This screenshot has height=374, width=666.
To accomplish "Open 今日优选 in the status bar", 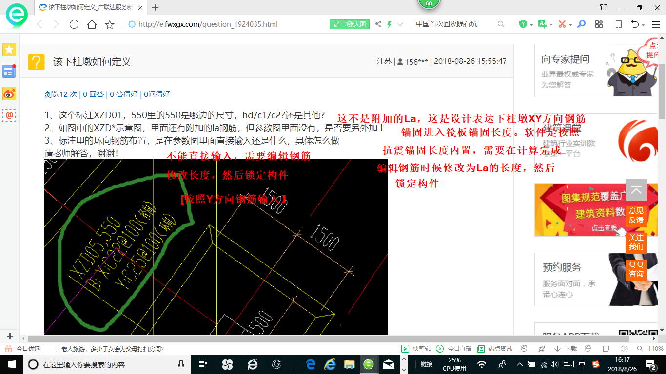I will pyautogui.click(x=22, y=349).
